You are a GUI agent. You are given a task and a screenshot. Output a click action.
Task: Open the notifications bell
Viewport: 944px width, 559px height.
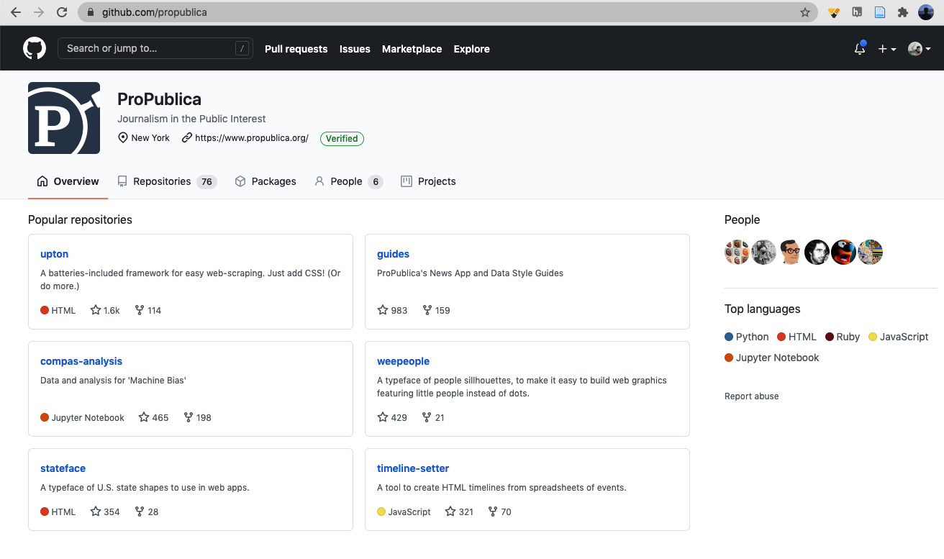point(859,49)
